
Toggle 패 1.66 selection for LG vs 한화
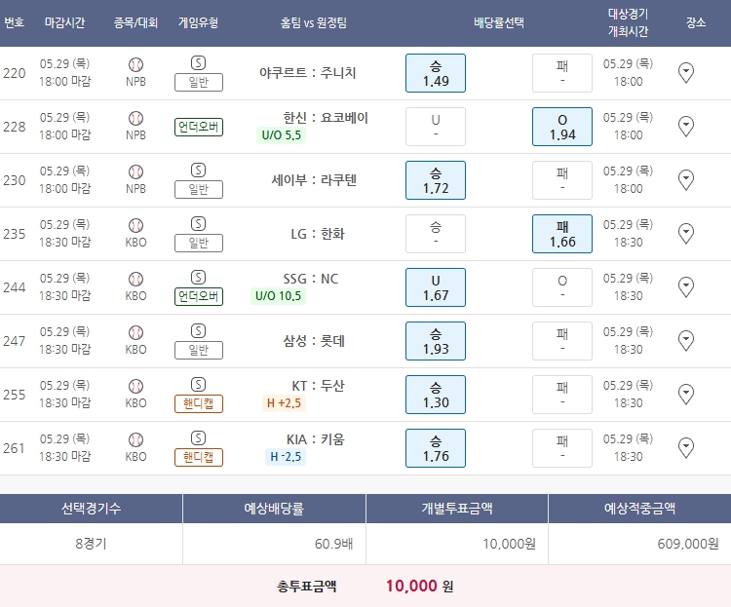pyautogui.click(x=562, y=234)
